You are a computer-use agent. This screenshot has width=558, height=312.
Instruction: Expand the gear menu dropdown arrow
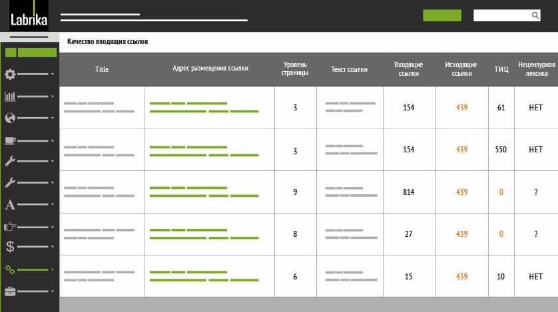(x=53, y=75)
